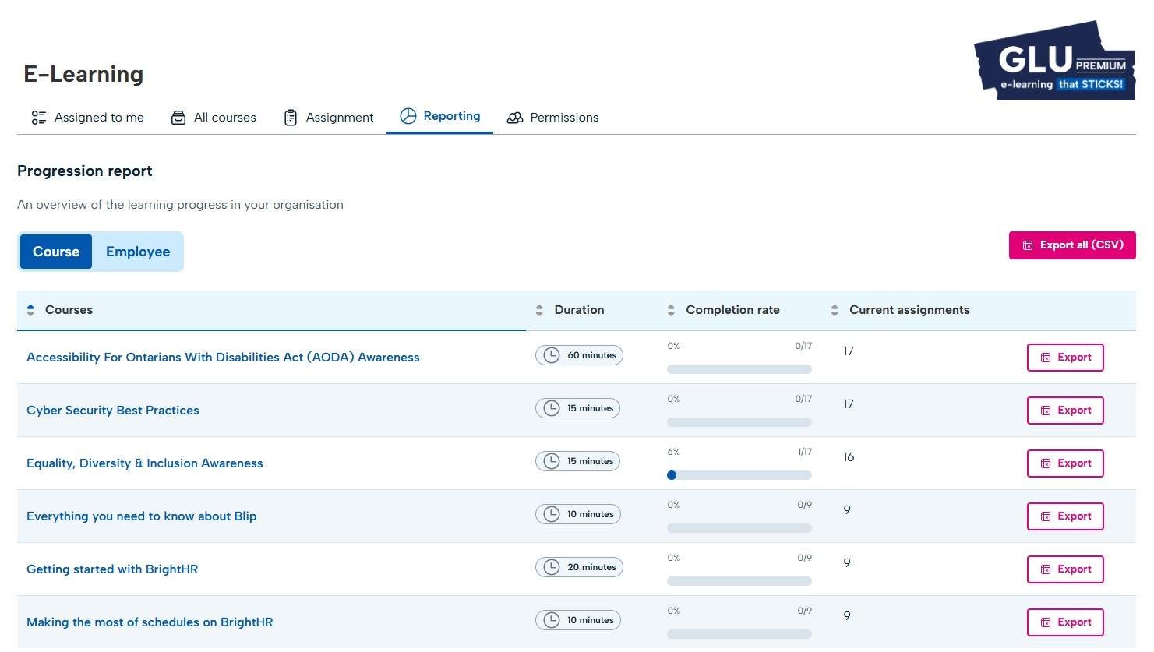Click the Assignment clipboard icon
This screenshot has width=1154, height=652.
point(291,118)
